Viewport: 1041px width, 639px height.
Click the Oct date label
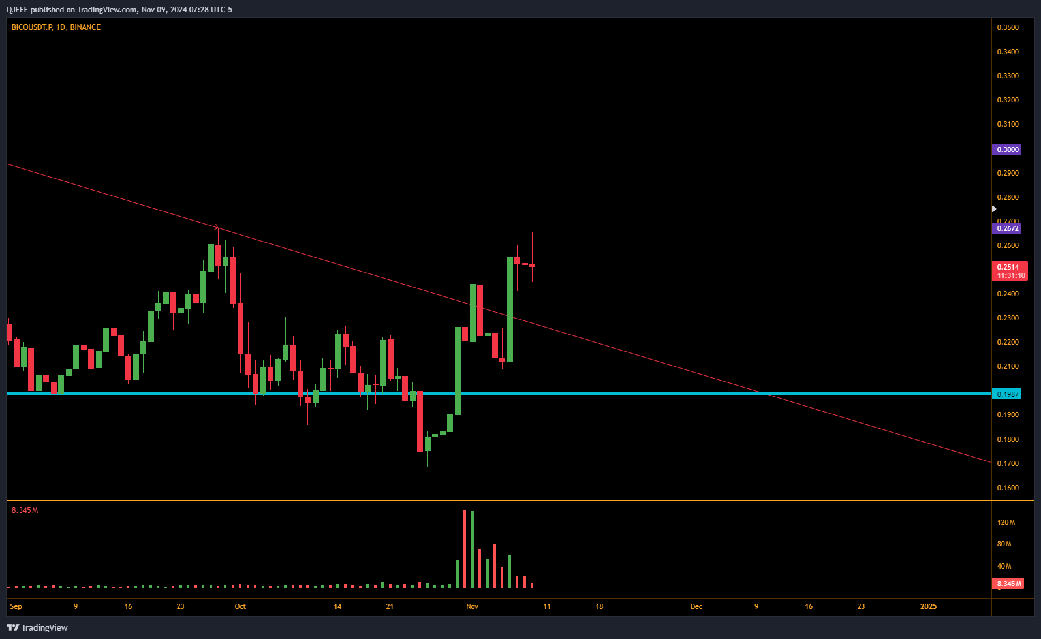240,606
